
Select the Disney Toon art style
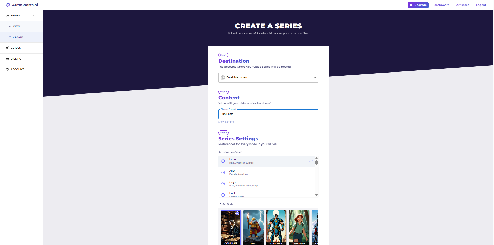click(299, 227)
